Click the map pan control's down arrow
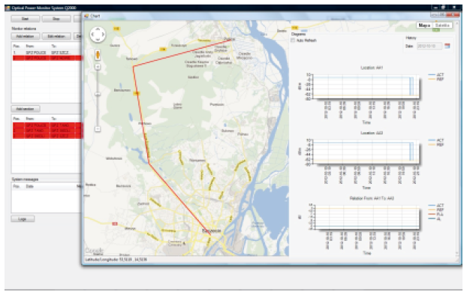Viewport: 467px width, 295px height. tap(98, 39)
